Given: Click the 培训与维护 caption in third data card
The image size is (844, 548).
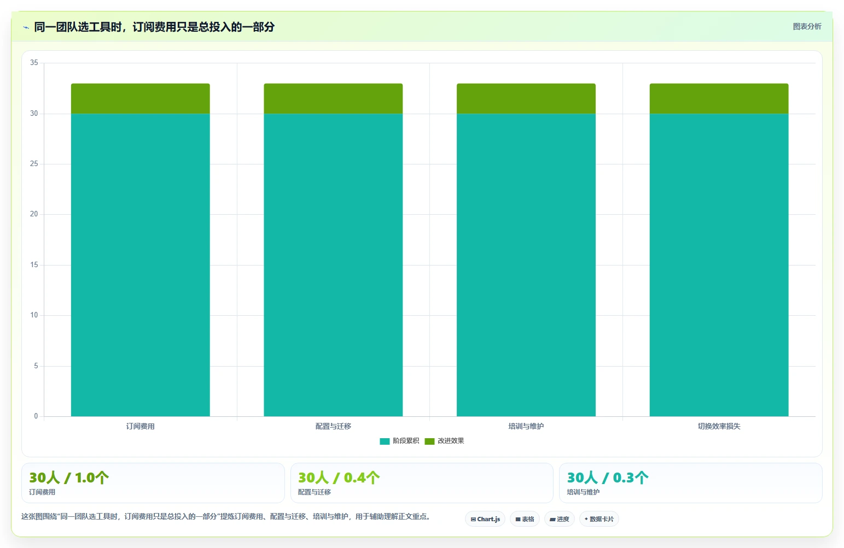Looking at the screenshot, I should pos(583,492).
